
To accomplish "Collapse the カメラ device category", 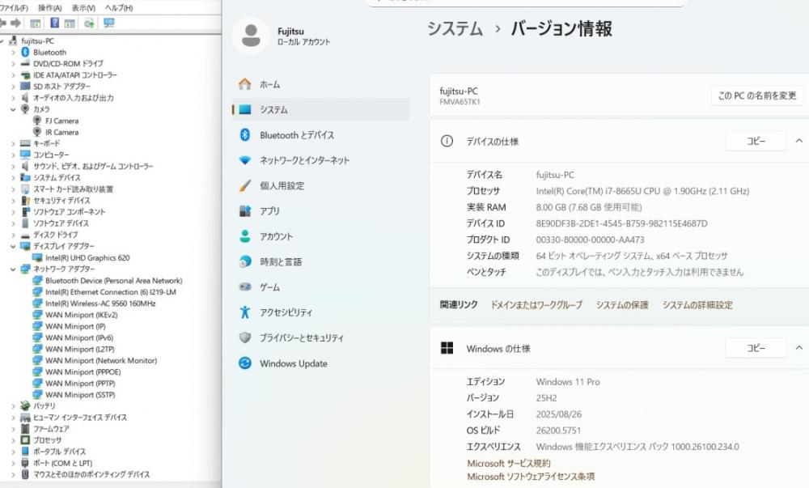I will pyautogui.click(x=13, y=109).
